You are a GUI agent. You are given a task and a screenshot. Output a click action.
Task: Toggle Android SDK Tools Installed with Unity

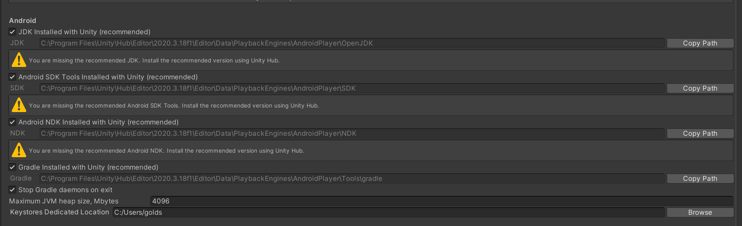coord(12,77)
